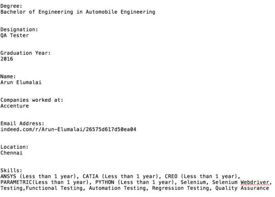This screenshot has height=197, width=275.
Task: Click the city name Chennai
Action: point(11,153)
